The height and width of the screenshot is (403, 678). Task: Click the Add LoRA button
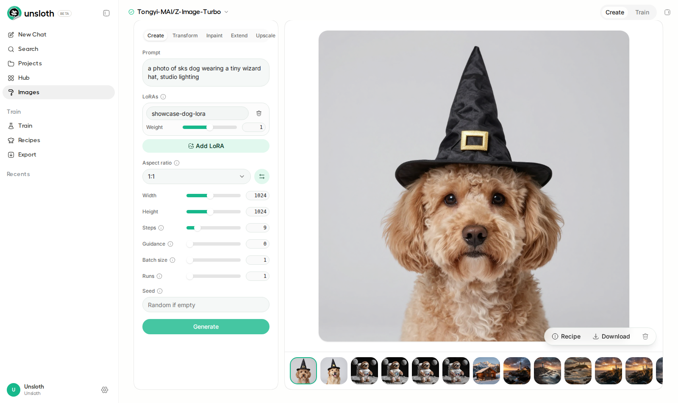click(206, 146)
